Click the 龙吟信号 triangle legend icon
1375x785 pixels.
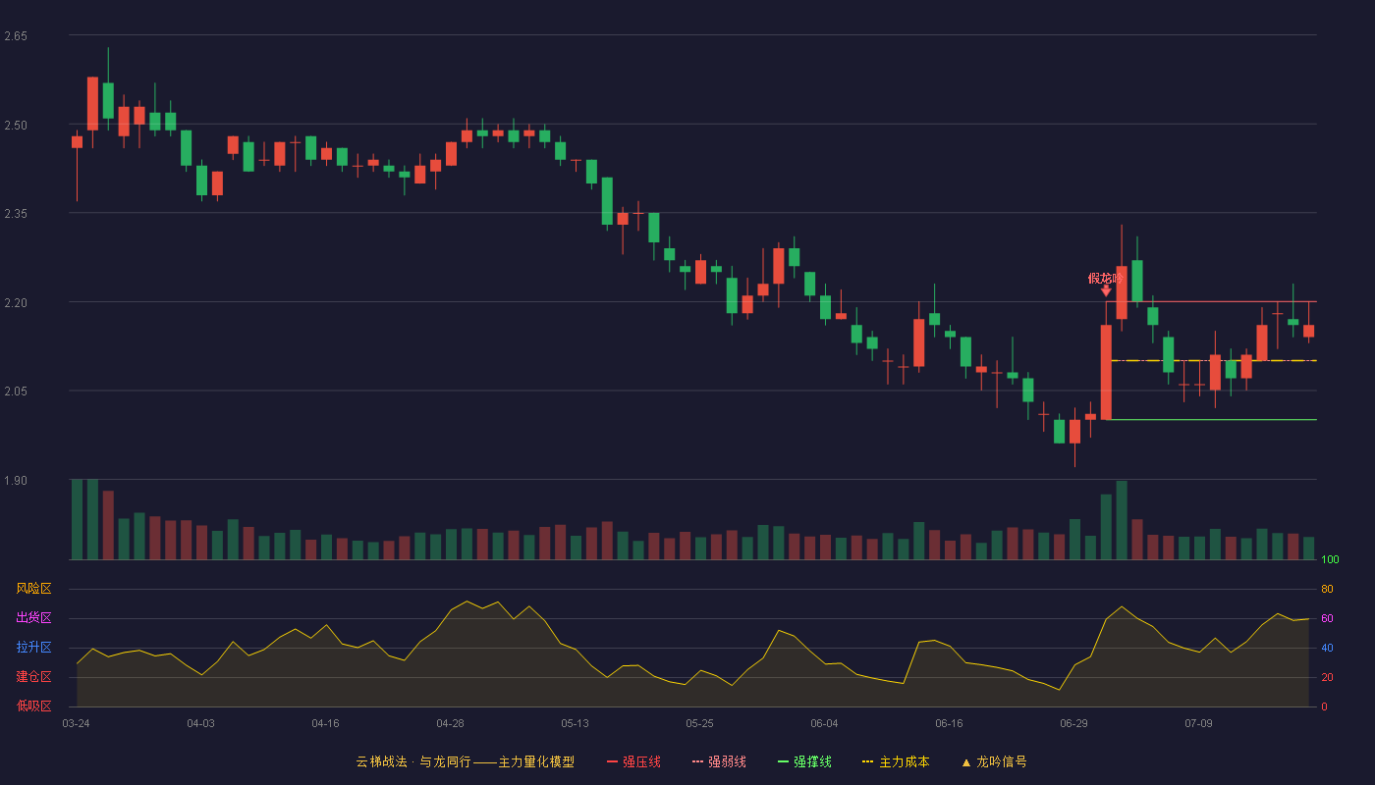[x=966, y=762]
